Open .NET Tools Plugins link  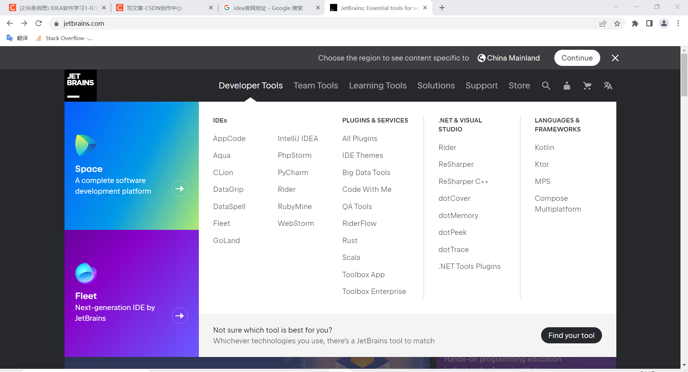pos(469,266)
